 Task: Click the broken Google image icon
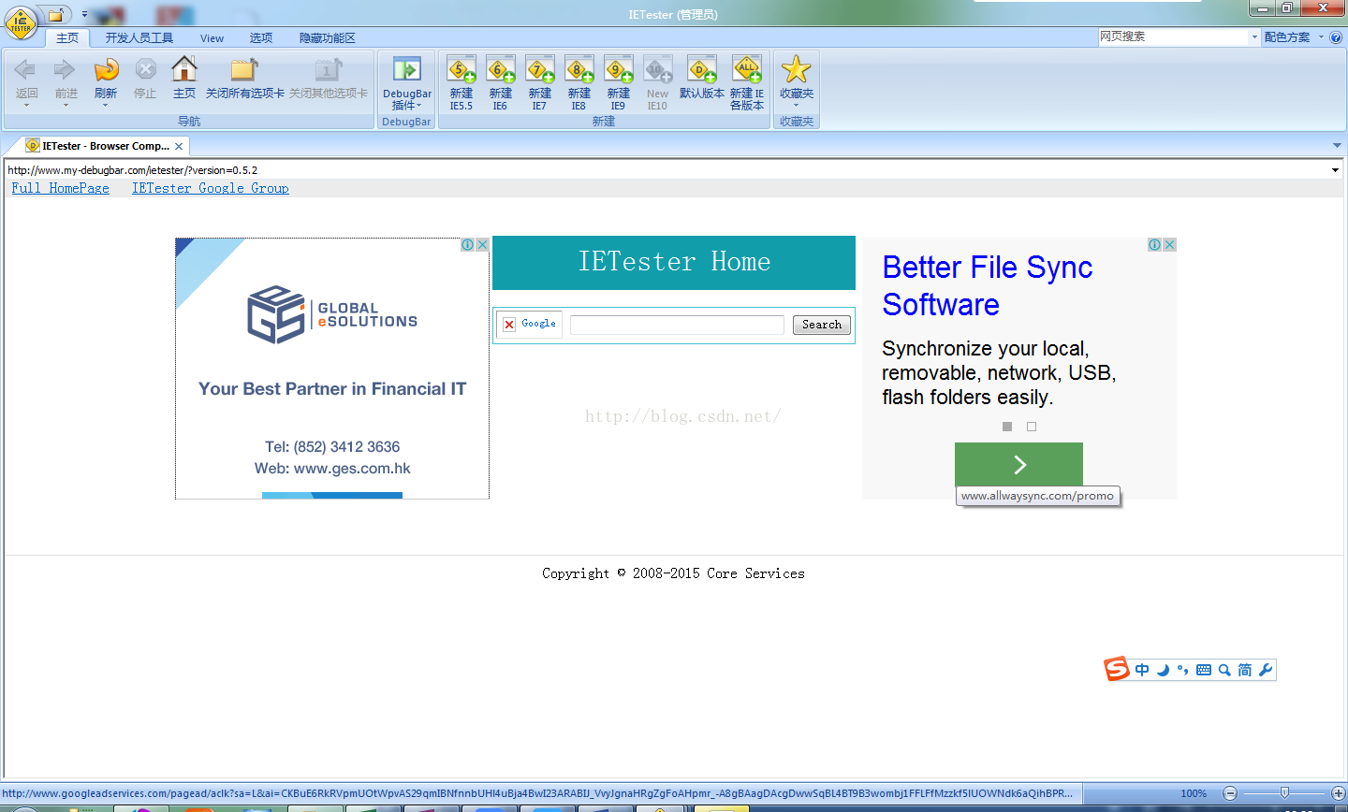tap(509, 325)
